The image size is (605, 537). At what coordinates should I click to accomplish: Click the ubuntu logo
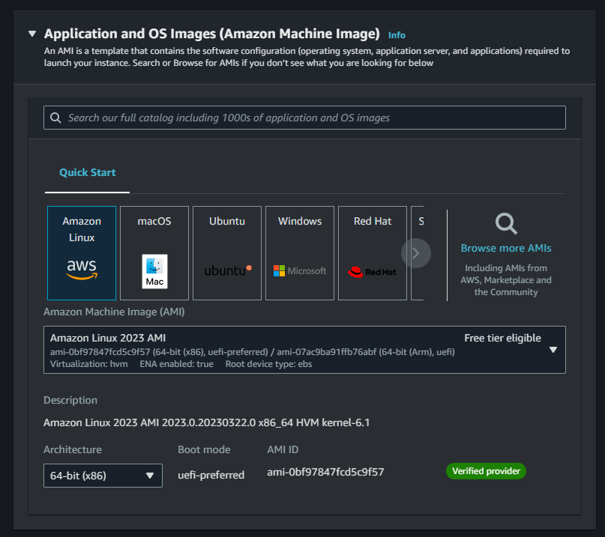coord(228,270)
